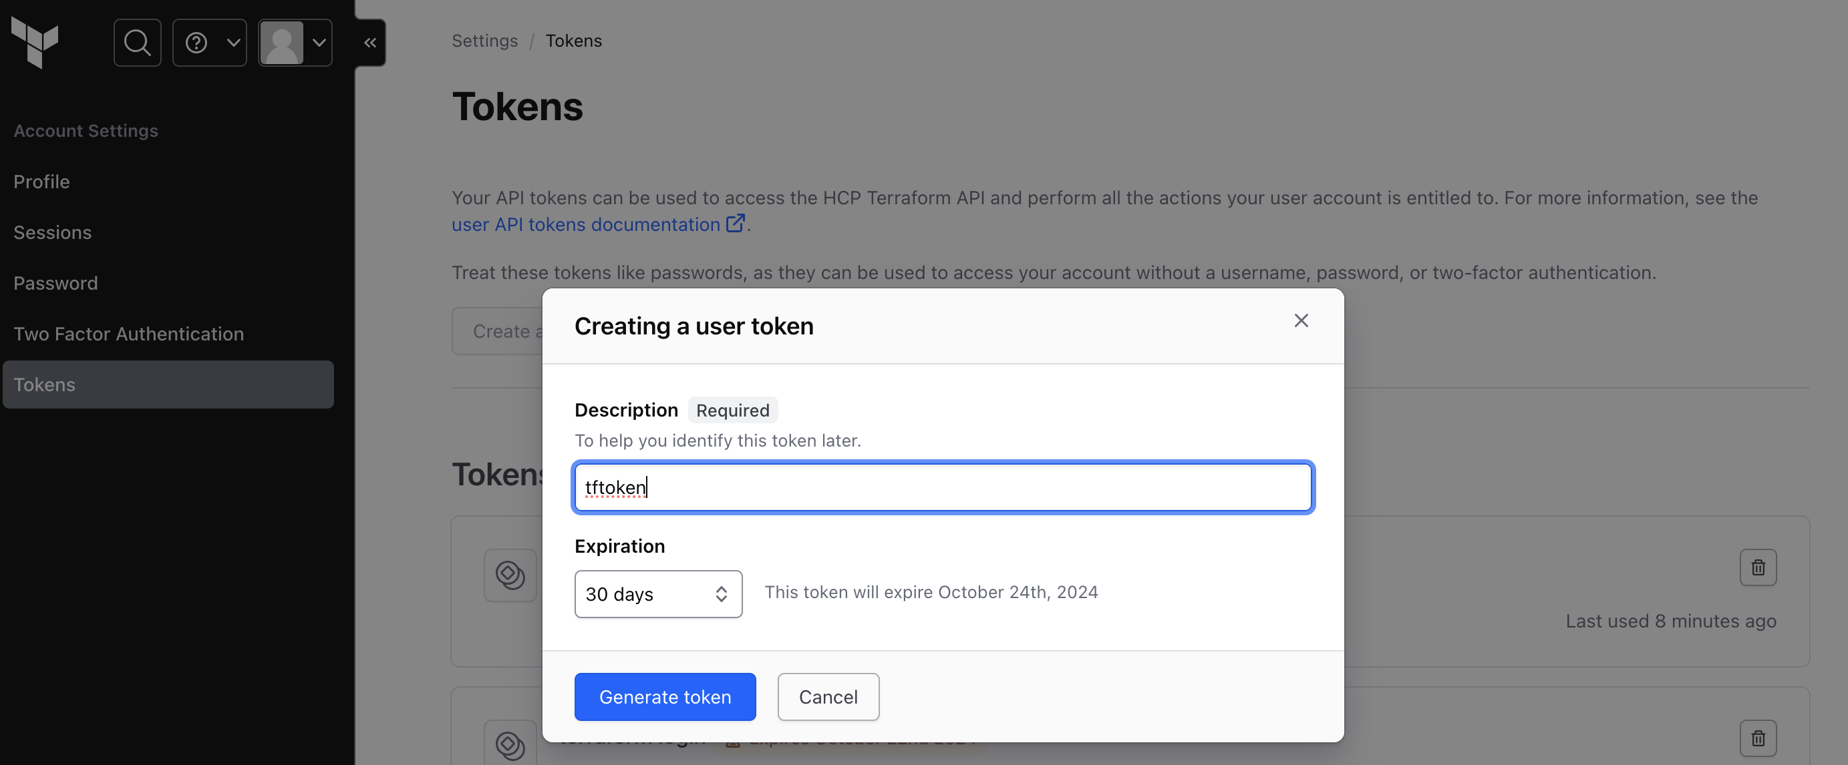Click the Generate token button
This screenshot has width=1848, height=765.
(664, 696)
